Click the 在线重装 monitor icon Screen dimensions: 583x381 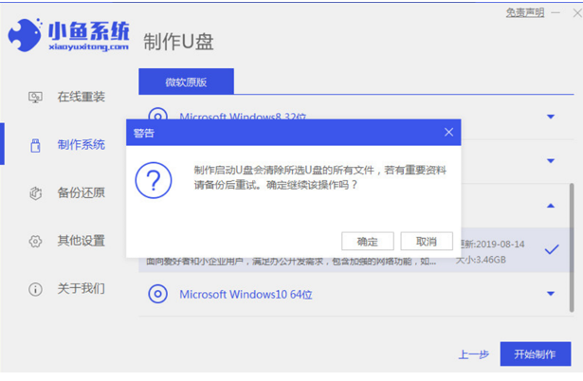pyautogui.click(x=35, y=97)
